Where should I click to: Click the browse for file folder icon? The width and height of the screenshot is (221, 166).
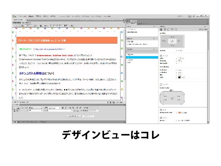(x=78, y=111)
